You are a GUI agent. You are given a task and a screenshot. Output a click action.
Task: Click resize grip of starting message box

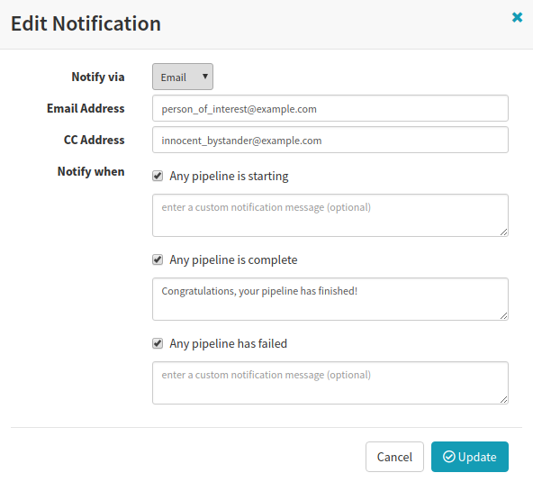point(504,232)
